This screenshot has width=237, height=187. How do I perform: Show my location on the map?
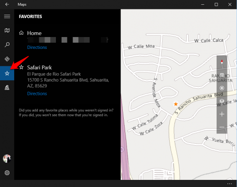pos(222,88)
